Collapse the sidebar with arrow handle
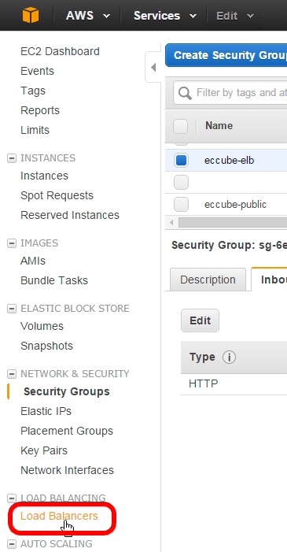This screenshot has height=552, width=287. point(153,67)
